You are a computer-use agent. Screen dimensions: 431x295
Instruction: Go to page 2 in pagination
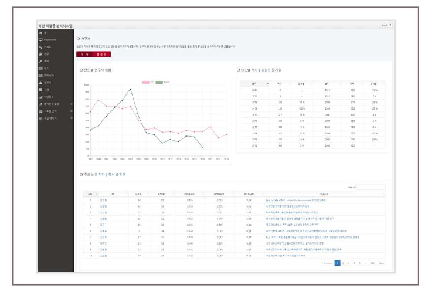click(344, 263)
